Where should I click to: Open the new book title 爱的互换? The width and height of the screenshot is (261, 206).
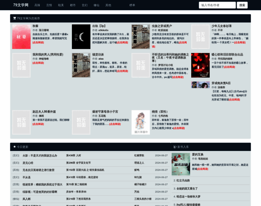(x=198, y=154)
